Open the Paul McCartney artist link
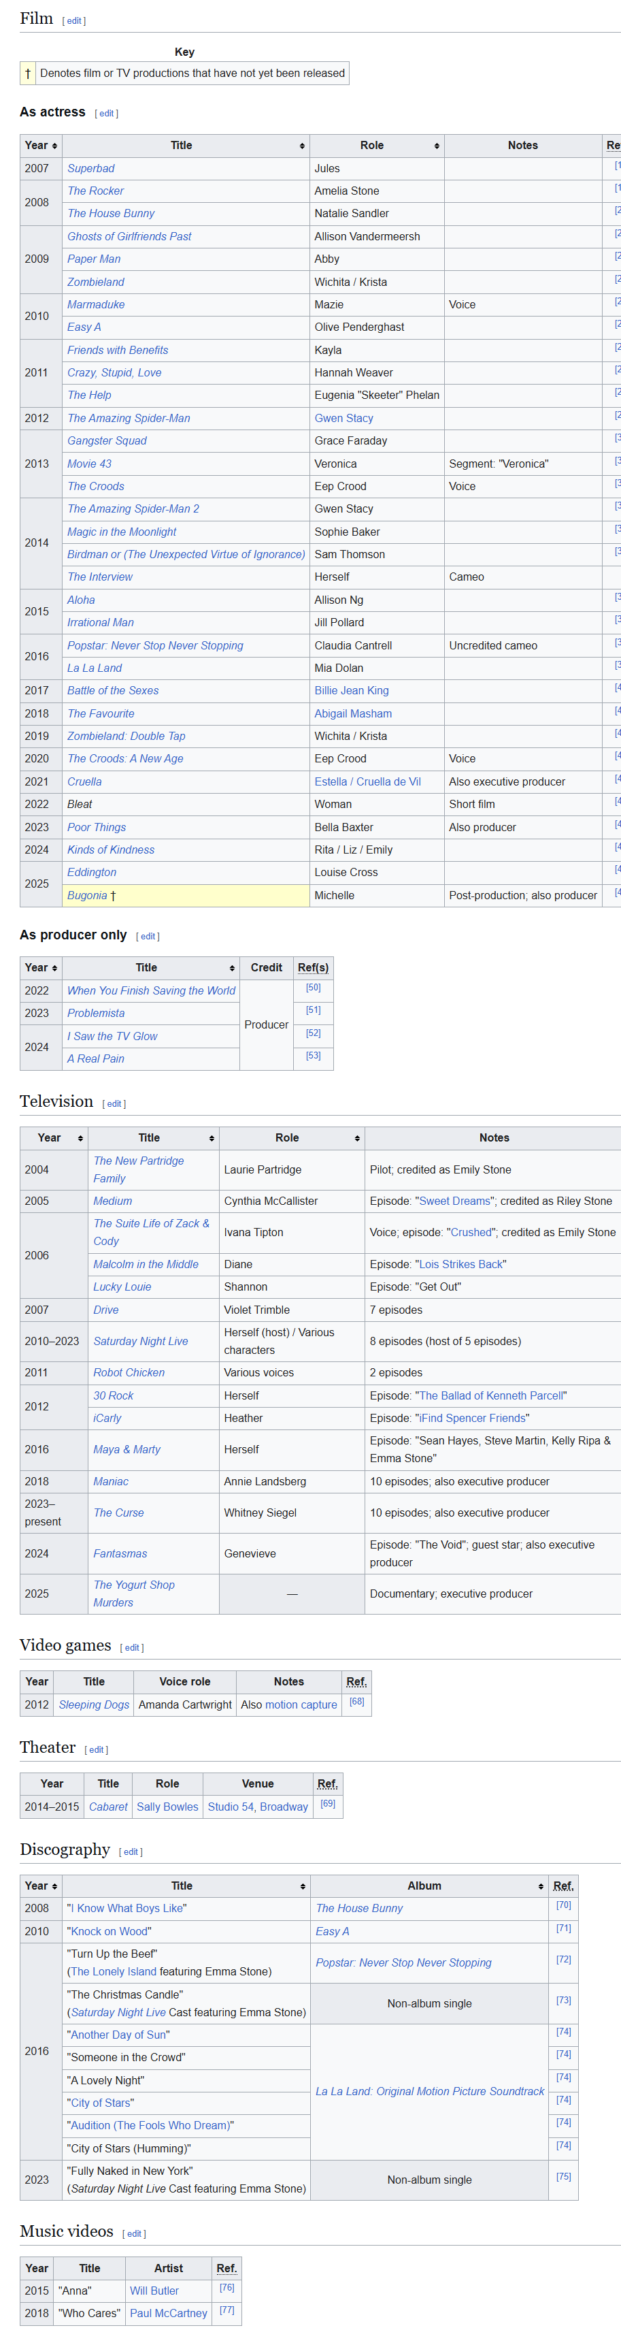Screen dimensions: 621x2345 [x=168, y=2313]
